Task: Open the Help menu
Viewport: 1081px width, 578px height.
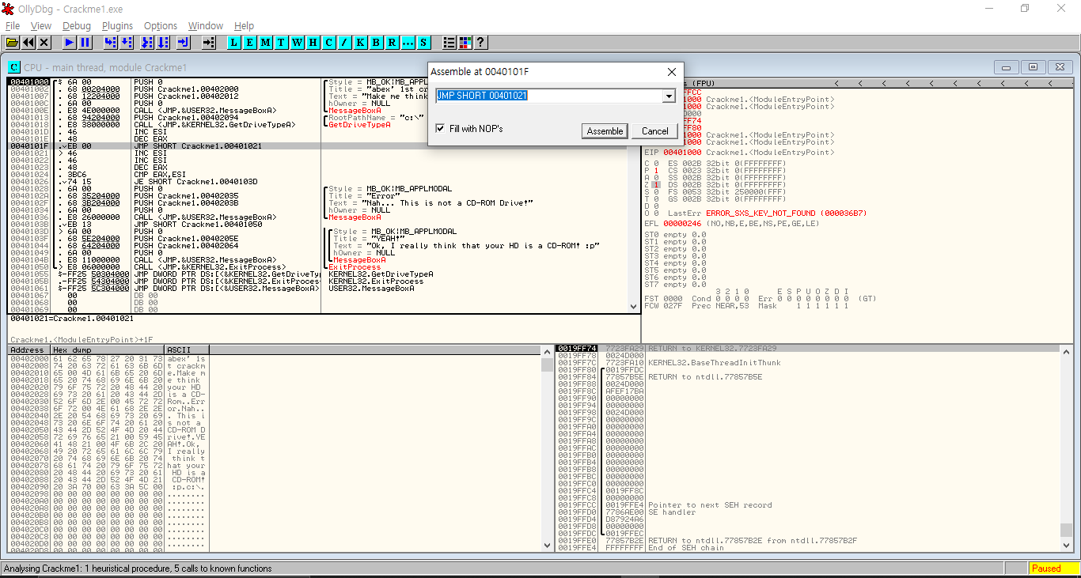Action: pyautogui.click(x=245, y=26)
